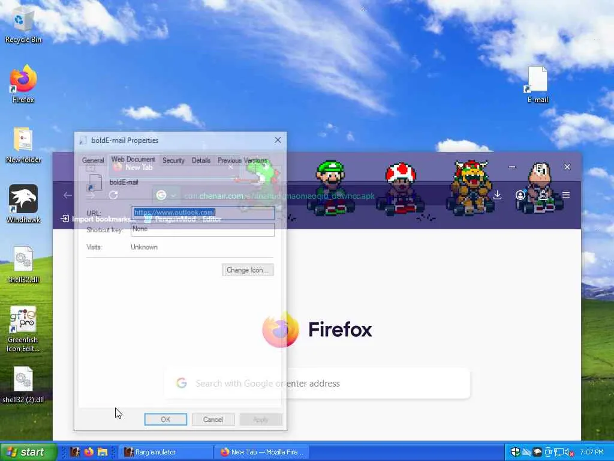614x461 pixels.
Task: Select the Windhawk desktop shortcut
Action: 23,204
